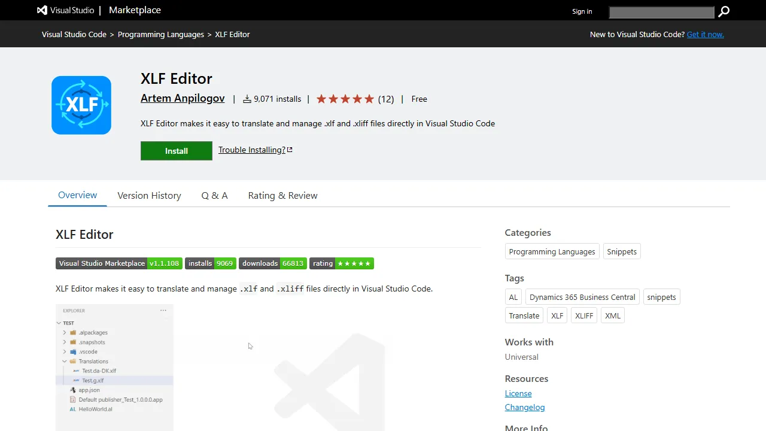Click the downloads icon beside the install count
Viewport: 766px width, 431px height.
tap(247, 99)
